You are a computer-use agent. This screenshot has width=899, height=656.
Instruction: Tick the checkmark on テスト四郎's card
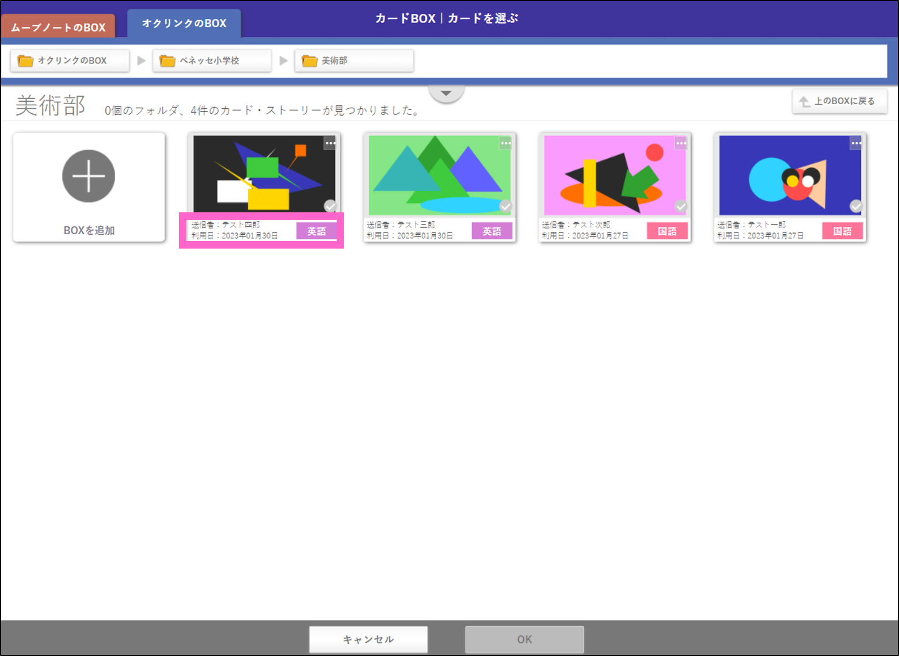click(330, 206)
